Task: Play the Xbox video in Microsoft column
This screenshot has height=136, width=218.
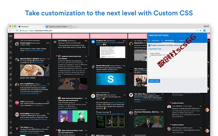Action: 110,122
